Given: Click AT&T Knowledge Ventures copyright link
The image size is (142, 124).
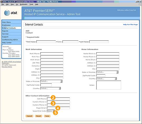Looking at the screenshot, I should pyautogui.click(x=11, y=63).
